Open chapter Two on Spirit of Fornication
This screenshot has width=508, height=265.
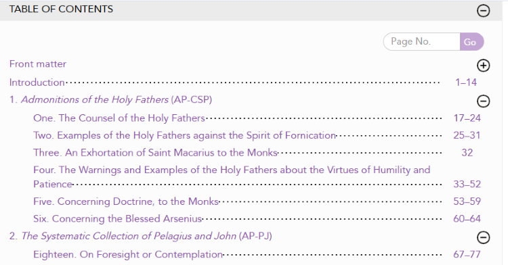184,135
